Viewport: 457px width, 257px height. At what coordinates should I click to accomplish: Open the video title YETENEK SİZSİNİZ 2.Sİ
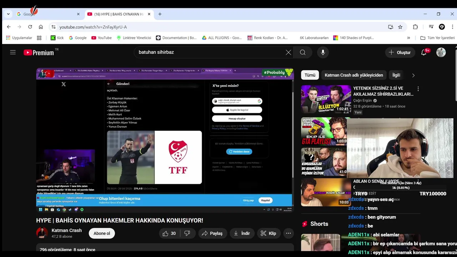click(x=383, y=91)
